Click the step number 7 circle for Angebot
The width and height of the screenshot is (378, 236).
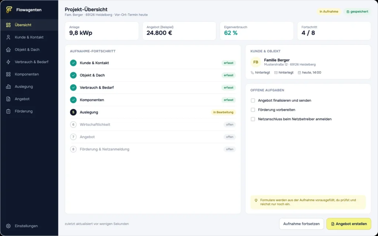[x=73, y=137]
